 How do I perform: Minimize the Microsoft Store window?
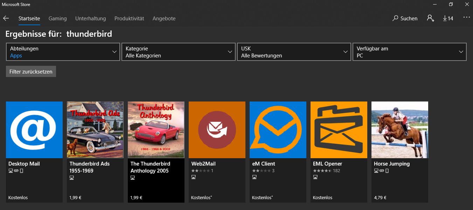434,4
